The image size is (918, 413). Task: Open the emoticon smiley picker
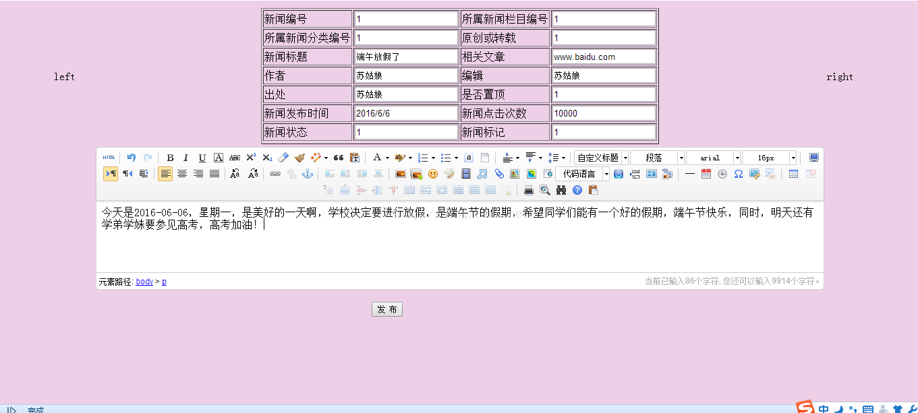(433, 174)
